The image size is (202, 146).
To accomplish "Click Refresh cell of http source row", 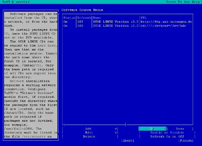I will point(80,21).
